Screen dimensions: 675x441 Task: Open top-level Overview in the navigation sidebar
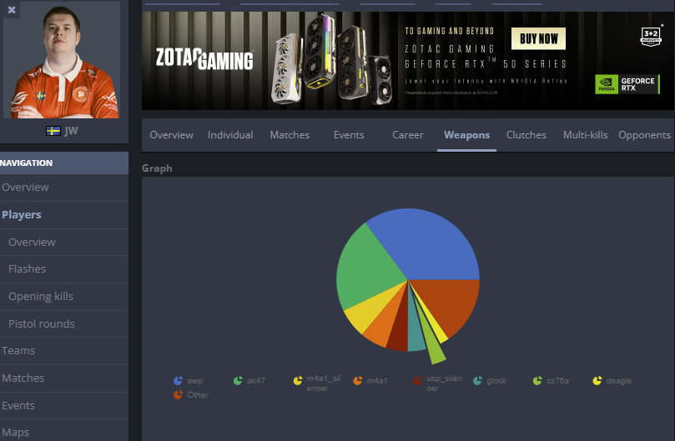(x=64, y=188)
